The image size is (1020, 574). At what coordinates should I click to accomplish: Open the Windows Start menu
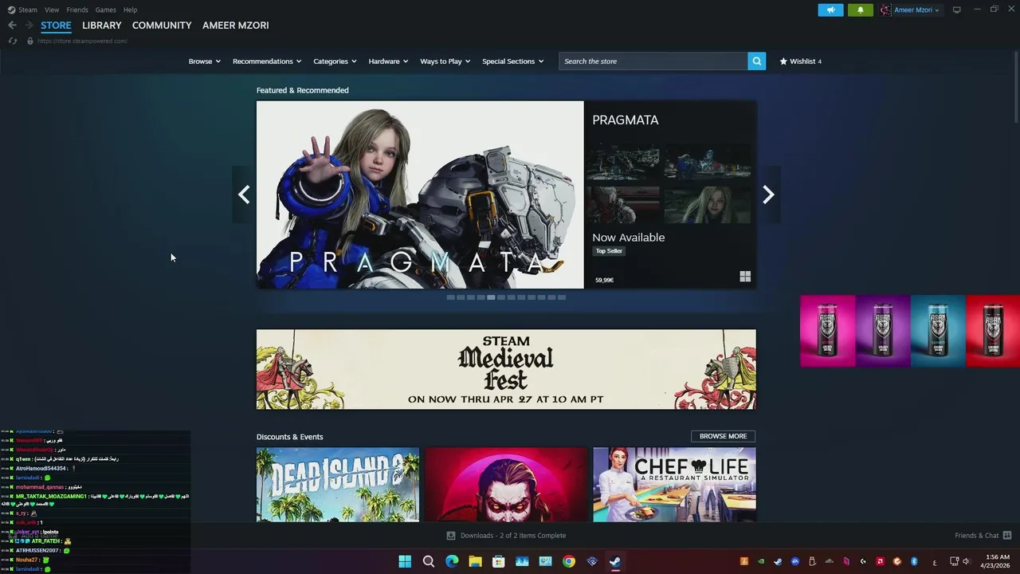click(x=405, y=561)
